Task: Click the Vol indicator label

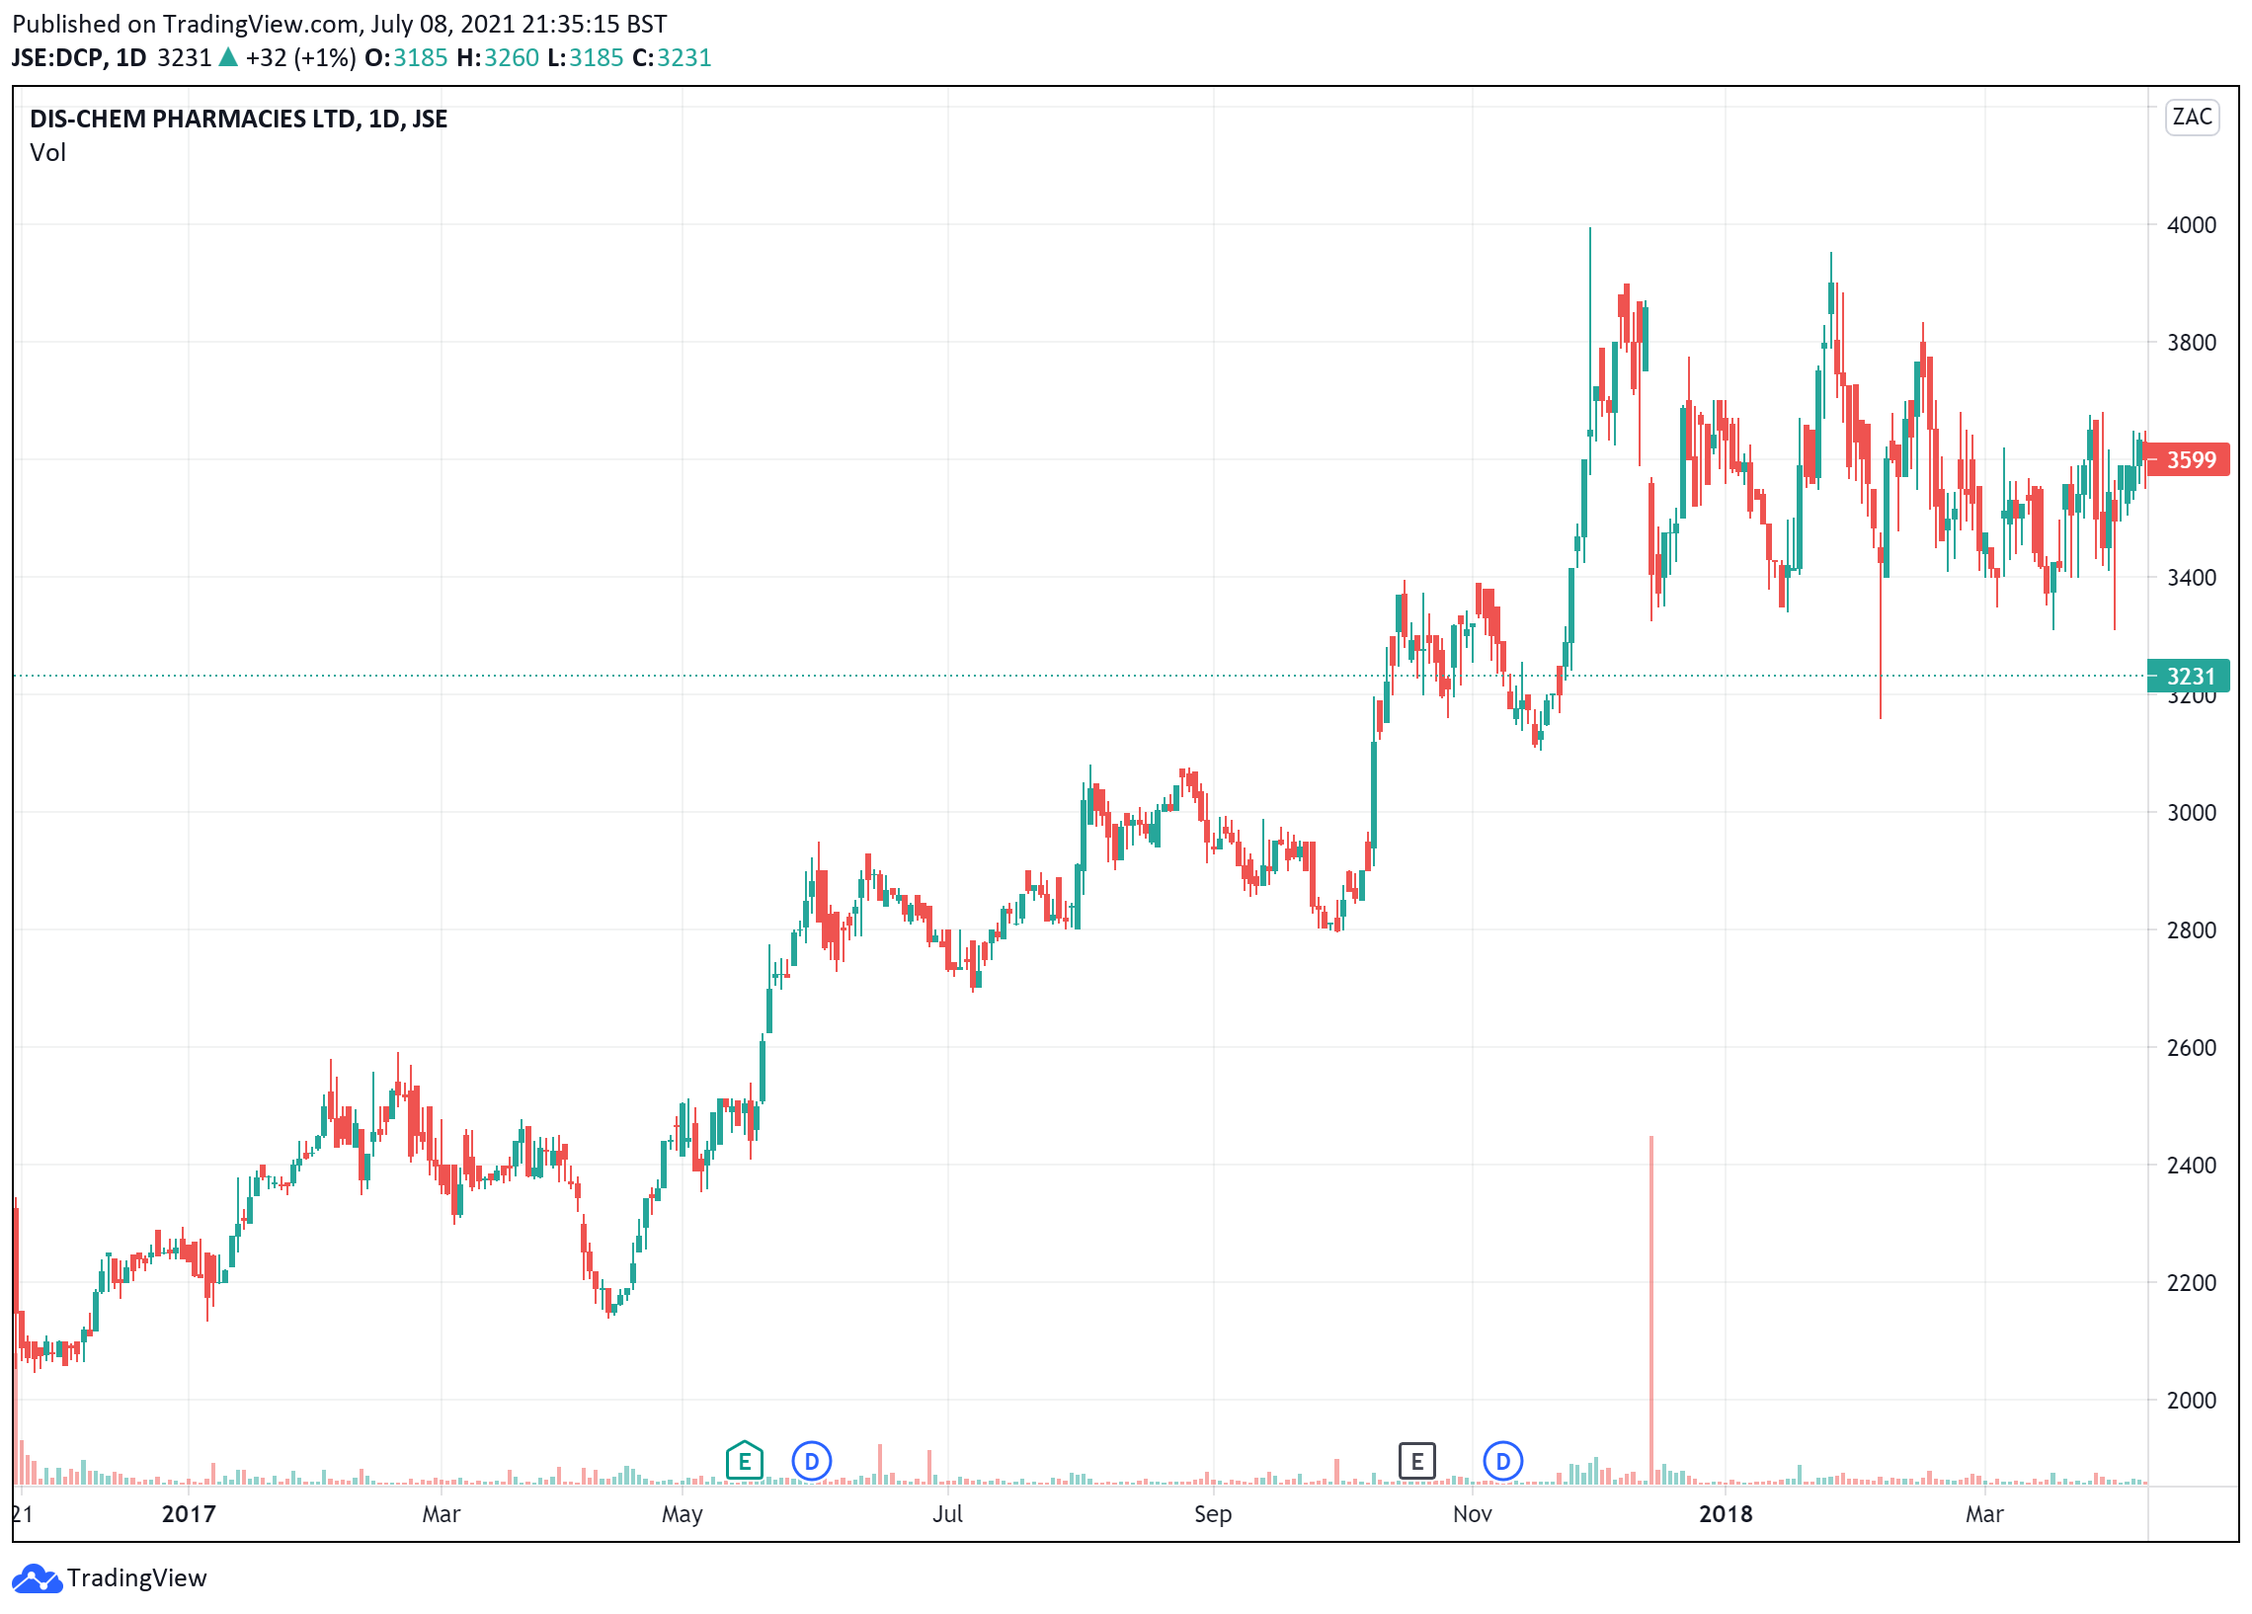Action: [x=47, y=153]
